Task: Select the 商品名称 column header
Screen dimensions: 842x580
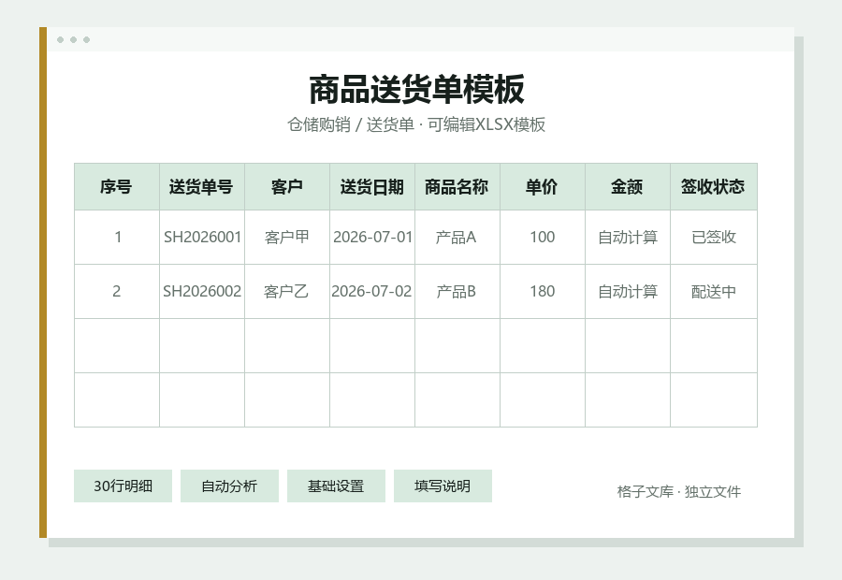Action: [457, 186]
